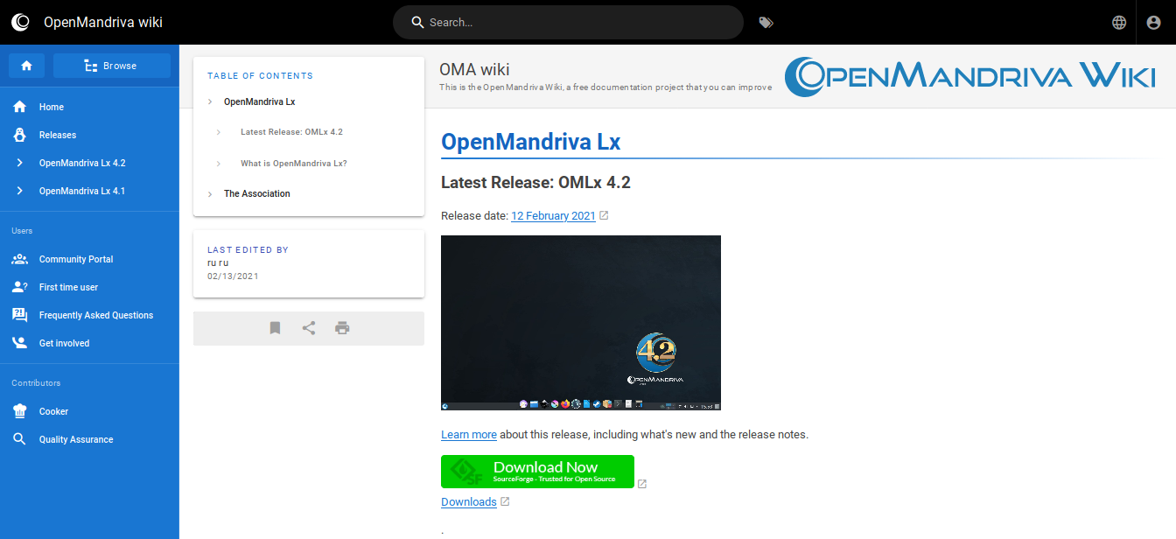The image size is (1176, 539).
Task: Click the OpenMandriva Lx page heading
Action: coord(530,142)
